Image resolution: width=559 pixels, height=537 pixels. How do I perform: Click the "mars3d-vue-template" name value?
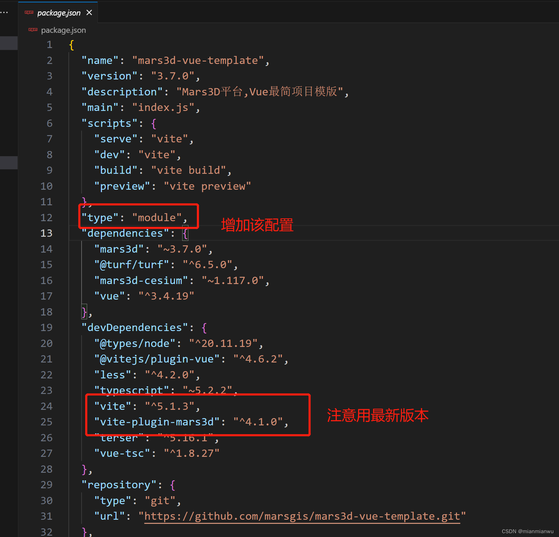[198, 60]
